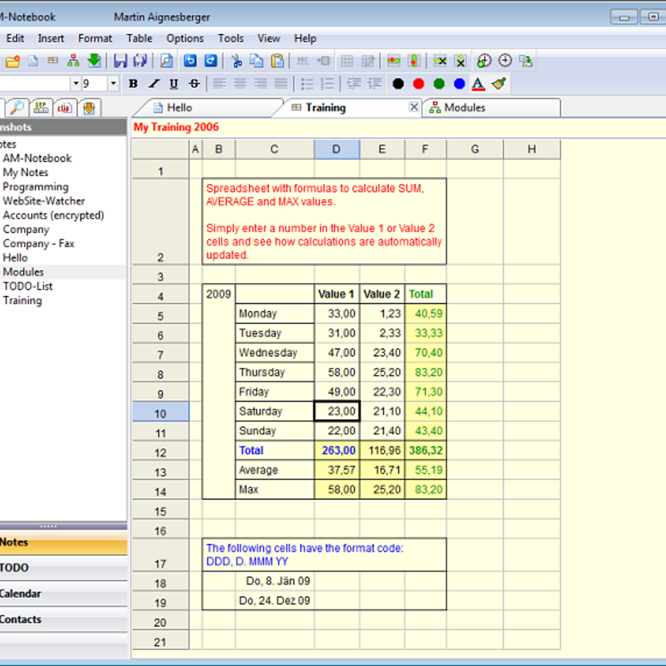Toggle strikethrough formatting
Viewport: 666px width, 666px height.
pyautogui.click(x=194, y=84)
